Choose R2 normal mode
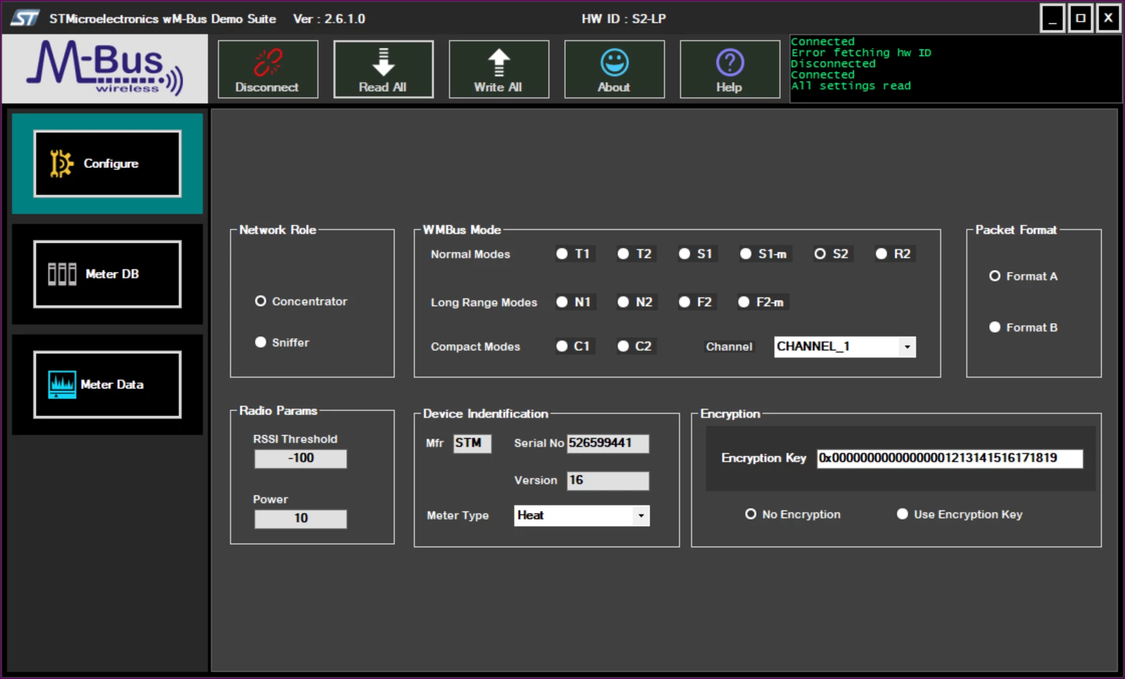This screenshot has height=679, width=1125. (881, 254)
